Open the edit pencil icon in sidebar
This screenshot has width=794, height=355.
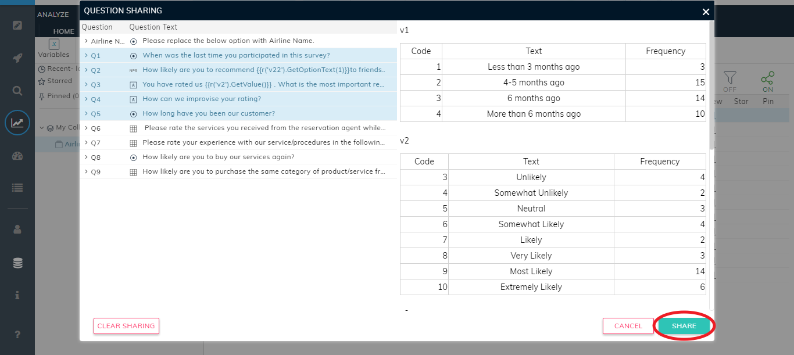pyautogui.click(x=17, y=25)
